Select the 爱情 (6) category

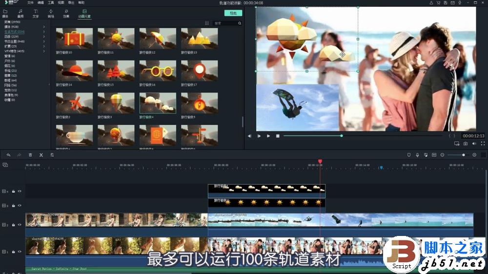click(x=10, y=56)
